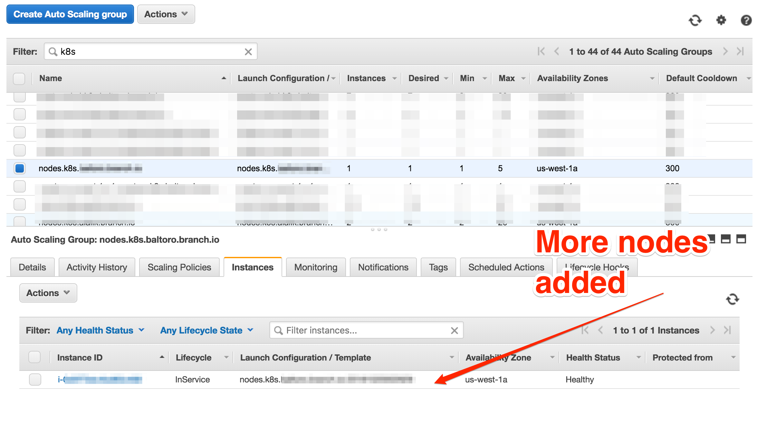Clear the k8s filter text

point(248,52)
